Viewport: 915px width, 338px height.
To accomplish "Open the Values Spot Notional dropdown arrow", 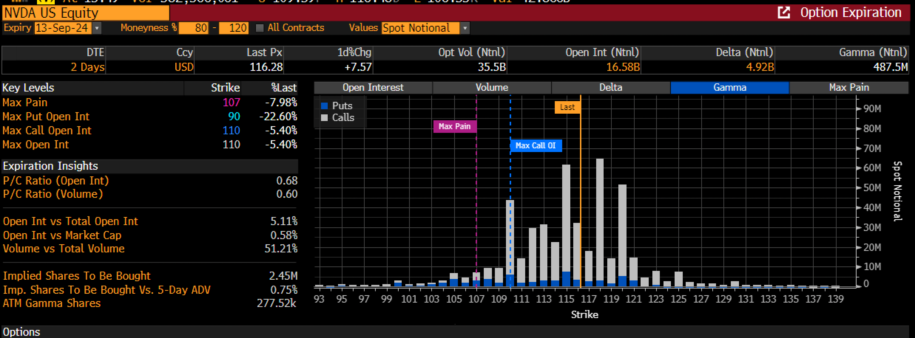I will [x=465, y=28].
